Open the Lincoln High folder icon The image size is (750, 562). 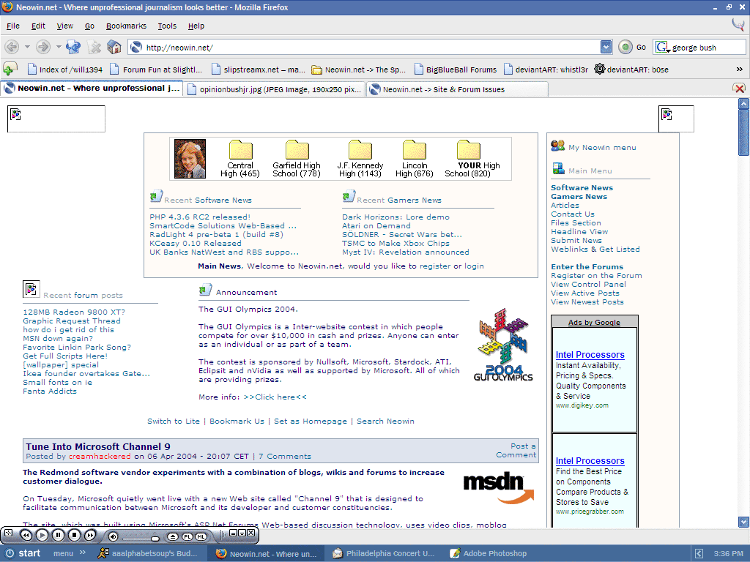click(x=415, y=149)
